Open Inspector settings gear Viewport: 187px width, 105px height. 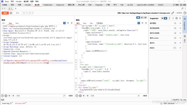pyautogui.click(x=177, y=18)
